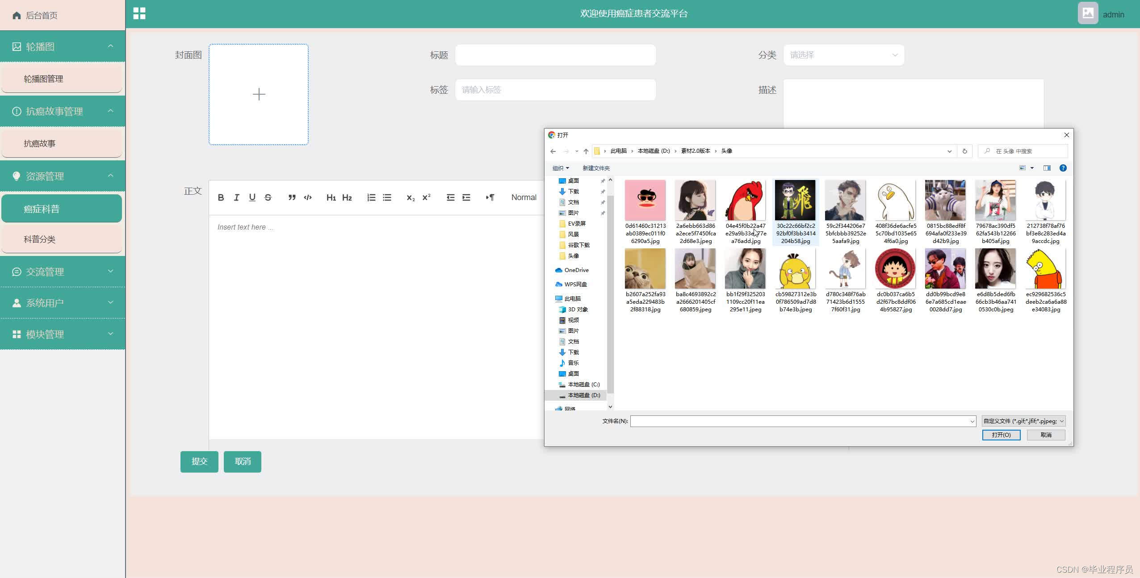Toggle the 系统用户 sidebar section
Image resolution: width=1140 pixels, height=578 pixels.
click(63, 302)
